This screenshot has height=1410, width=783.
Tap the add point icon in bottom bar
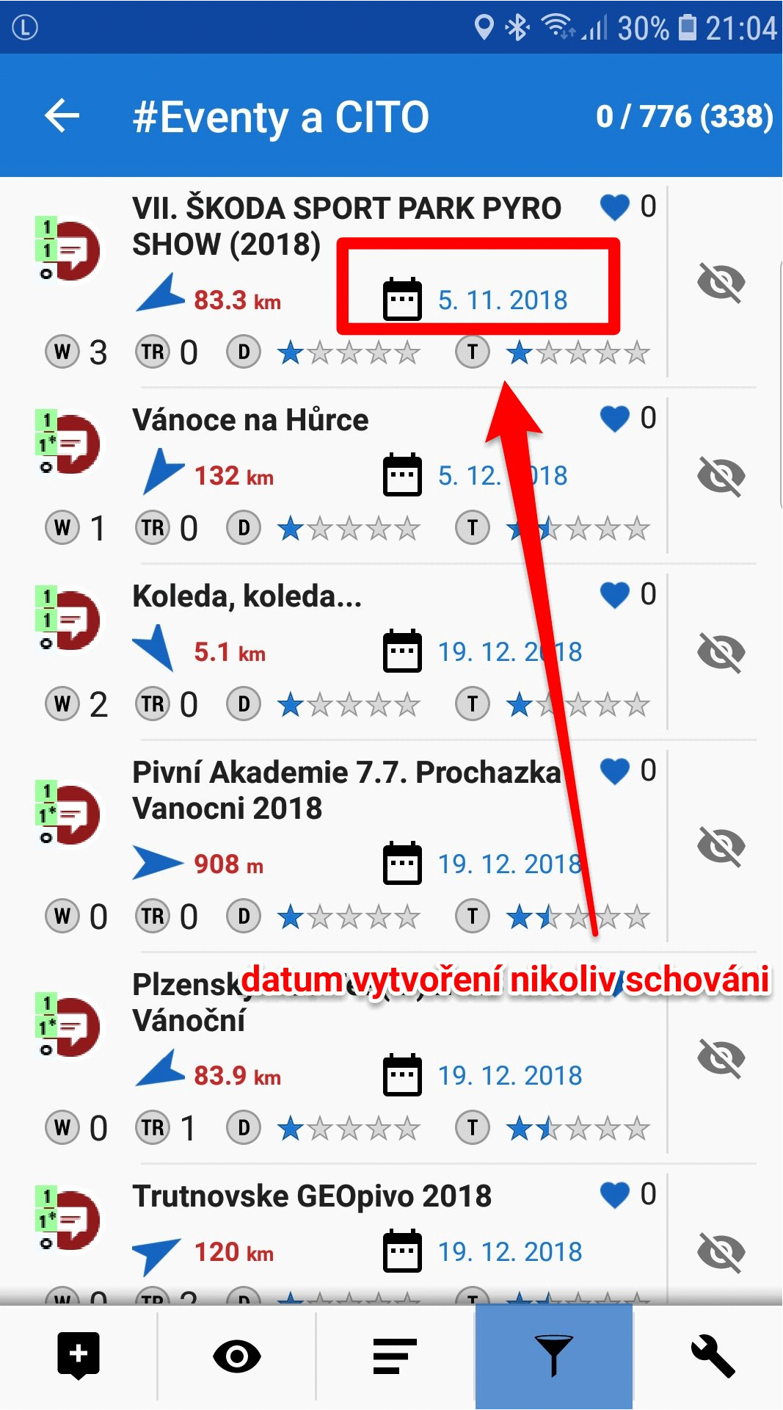coord(79,1356)
